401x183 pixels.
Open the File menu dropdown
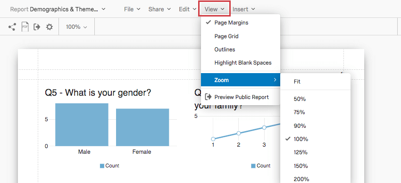click(x=132, y=9)
